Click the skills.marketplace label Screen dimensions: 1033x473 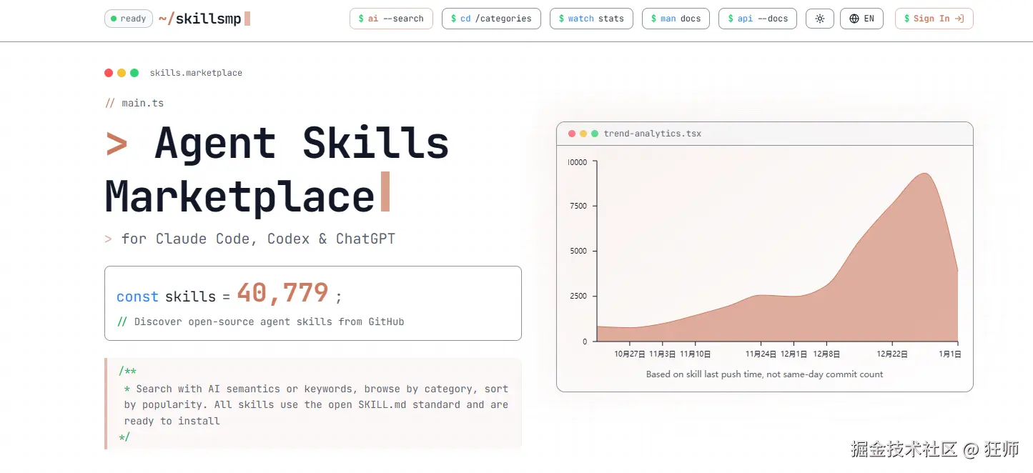196,73
